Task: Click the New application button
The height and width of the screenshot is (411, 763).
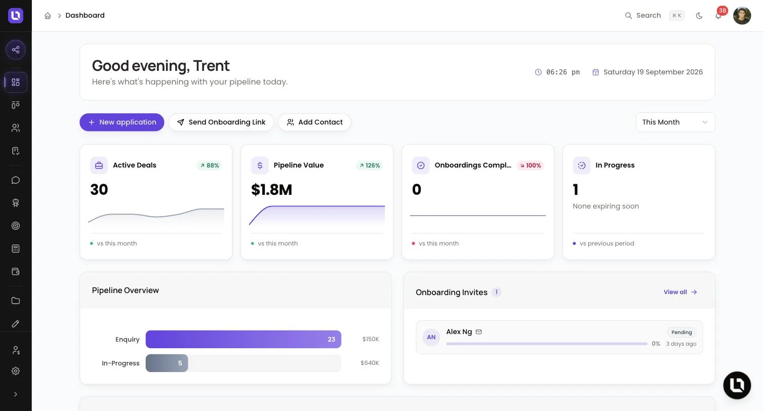Action: point(122,122)
